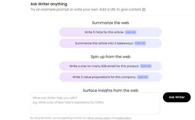Image resolution: width=195 pixels, height=120 pixels.
Task: Click Insert URL chip in B2B email prompt
Action: 146,66
